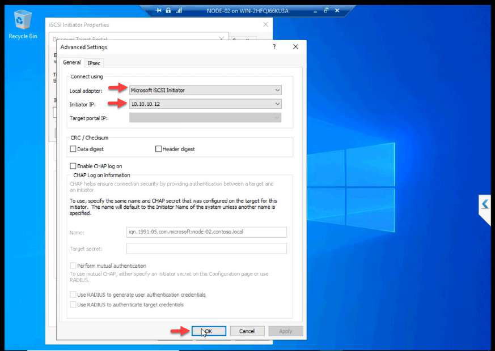Close the Advanced Settings dialog
Screen dimensions: 495x351
click(x=295, y=46)
